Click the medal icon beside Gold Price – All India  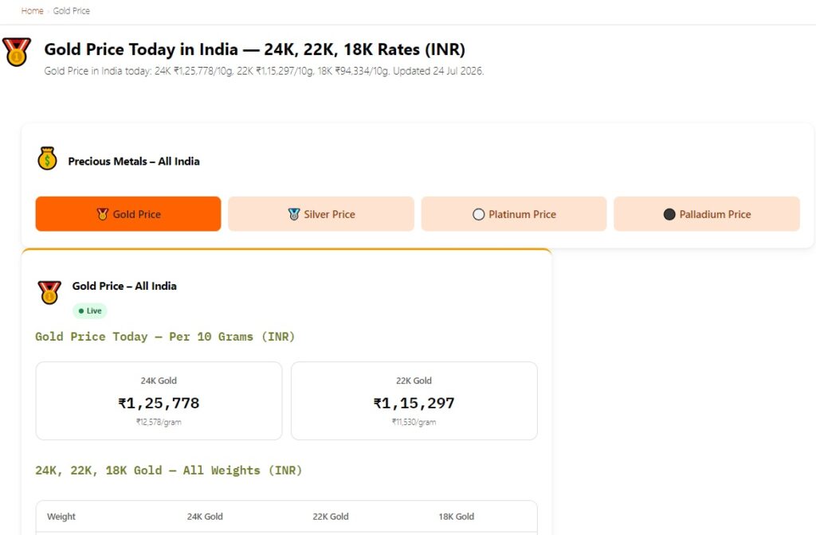(49, 292)
